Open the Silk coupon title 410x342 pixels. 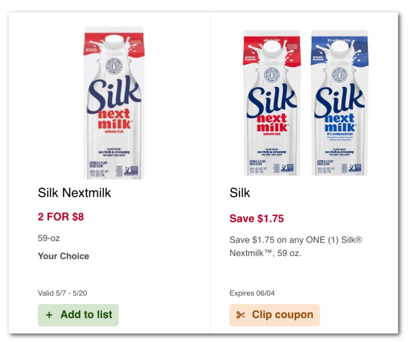click(240, 193)
